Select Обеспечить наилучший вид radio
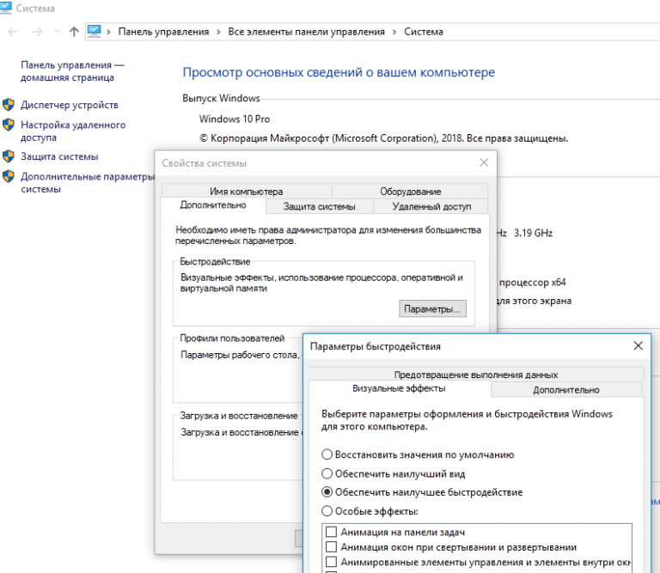This screenshot has width=660, height=573. point(393,473)
